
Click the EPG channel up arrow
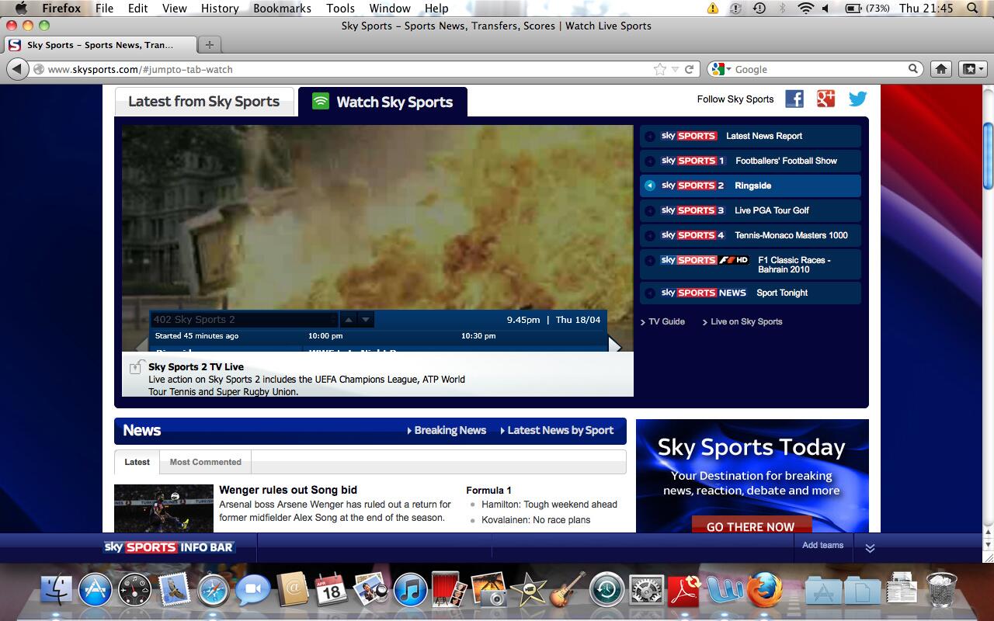point(349,320)
